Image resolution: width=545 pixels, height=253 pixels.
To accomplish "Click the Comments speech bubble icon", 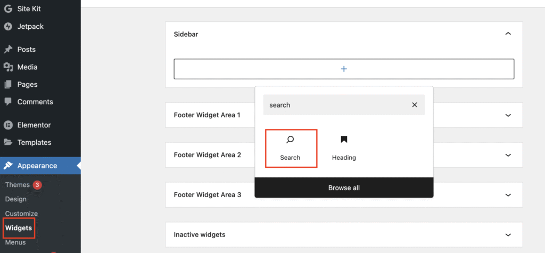I will [x=8, y=102].
